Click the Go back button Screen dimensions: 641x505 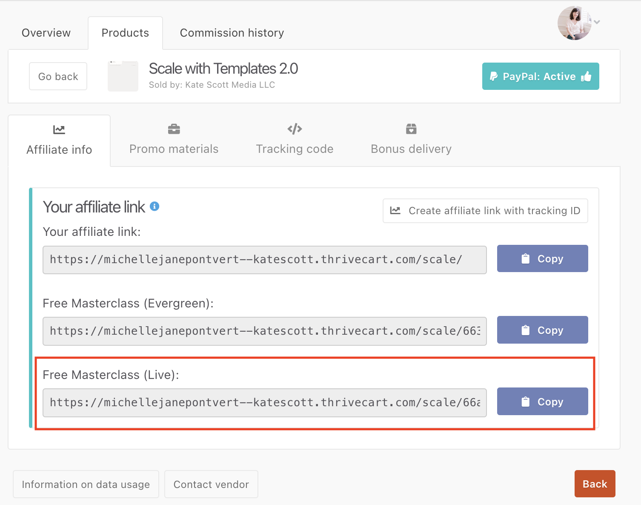tap(58, 76)
